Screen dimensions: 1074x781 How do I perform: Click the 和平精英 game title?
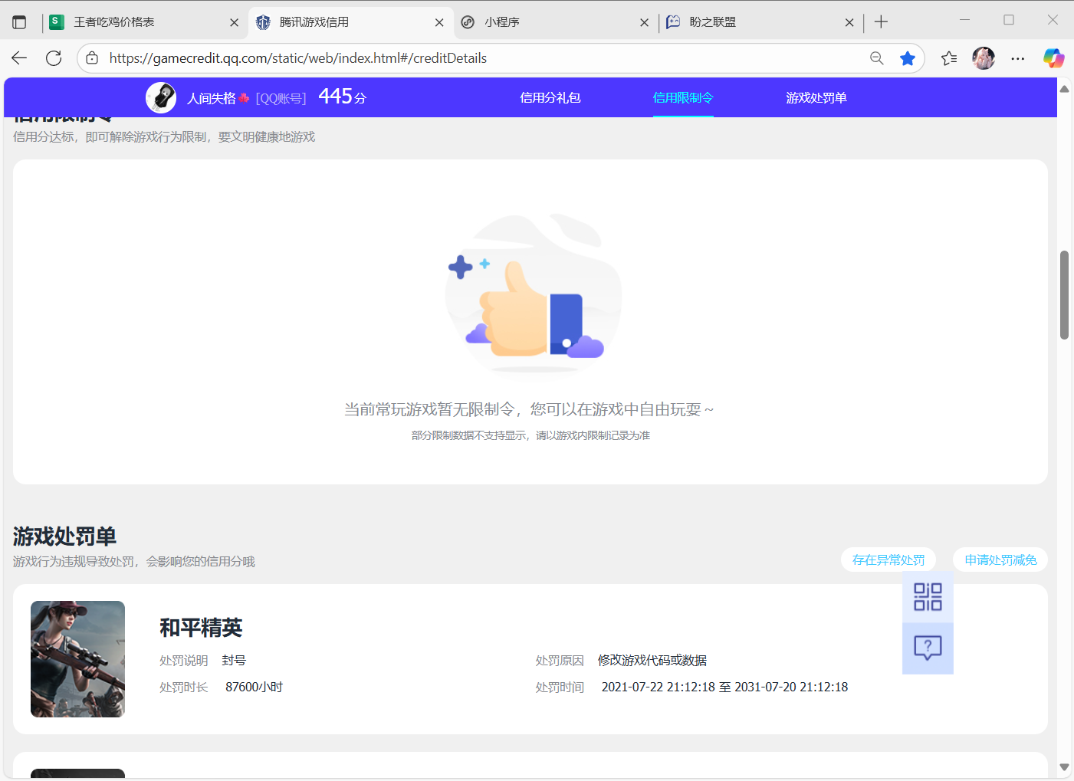[x=201, y=628]
